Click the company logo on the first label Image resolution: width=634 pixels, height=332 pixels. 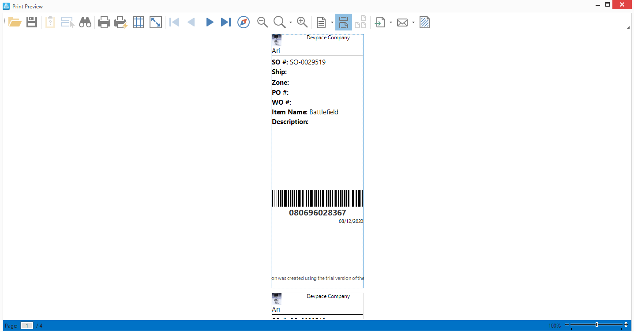coord(277,40)
